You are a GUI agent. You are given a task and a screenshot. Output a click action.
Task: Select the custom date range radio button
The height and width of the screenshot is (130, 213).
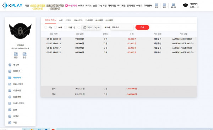coord(79,28)
